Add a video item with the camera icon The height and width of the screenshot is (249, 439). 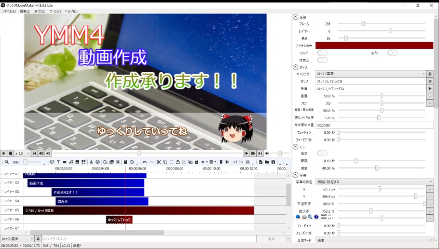65,162
